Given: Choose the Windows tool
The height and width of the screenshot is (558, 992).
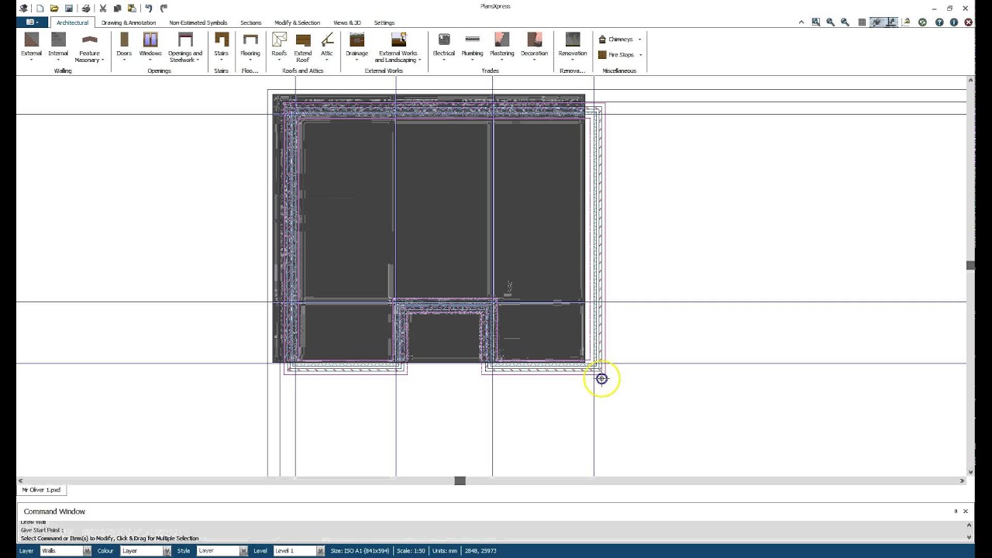Looking at the screenshot, I should [150, 46].
